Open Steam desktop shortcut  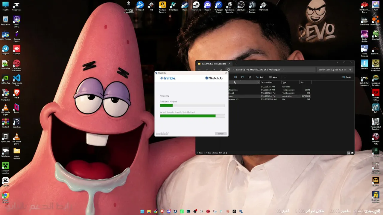point(185,6)
